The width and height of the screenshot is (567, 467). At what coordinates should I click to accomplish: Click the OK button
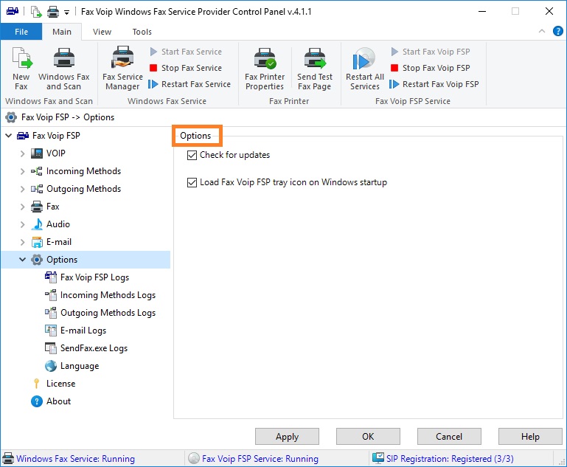click(368, 437)
